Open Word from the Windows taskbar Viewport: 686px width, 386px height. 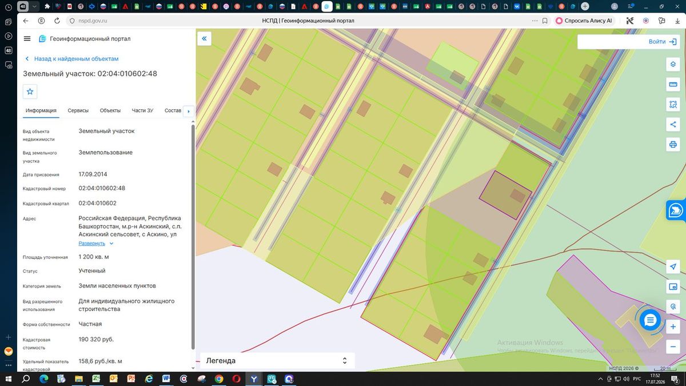click(166, 379)
